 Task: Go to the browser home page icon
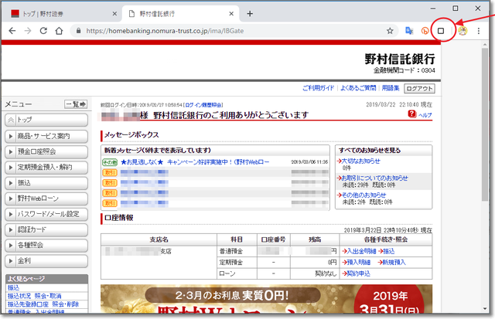(61, 31)
